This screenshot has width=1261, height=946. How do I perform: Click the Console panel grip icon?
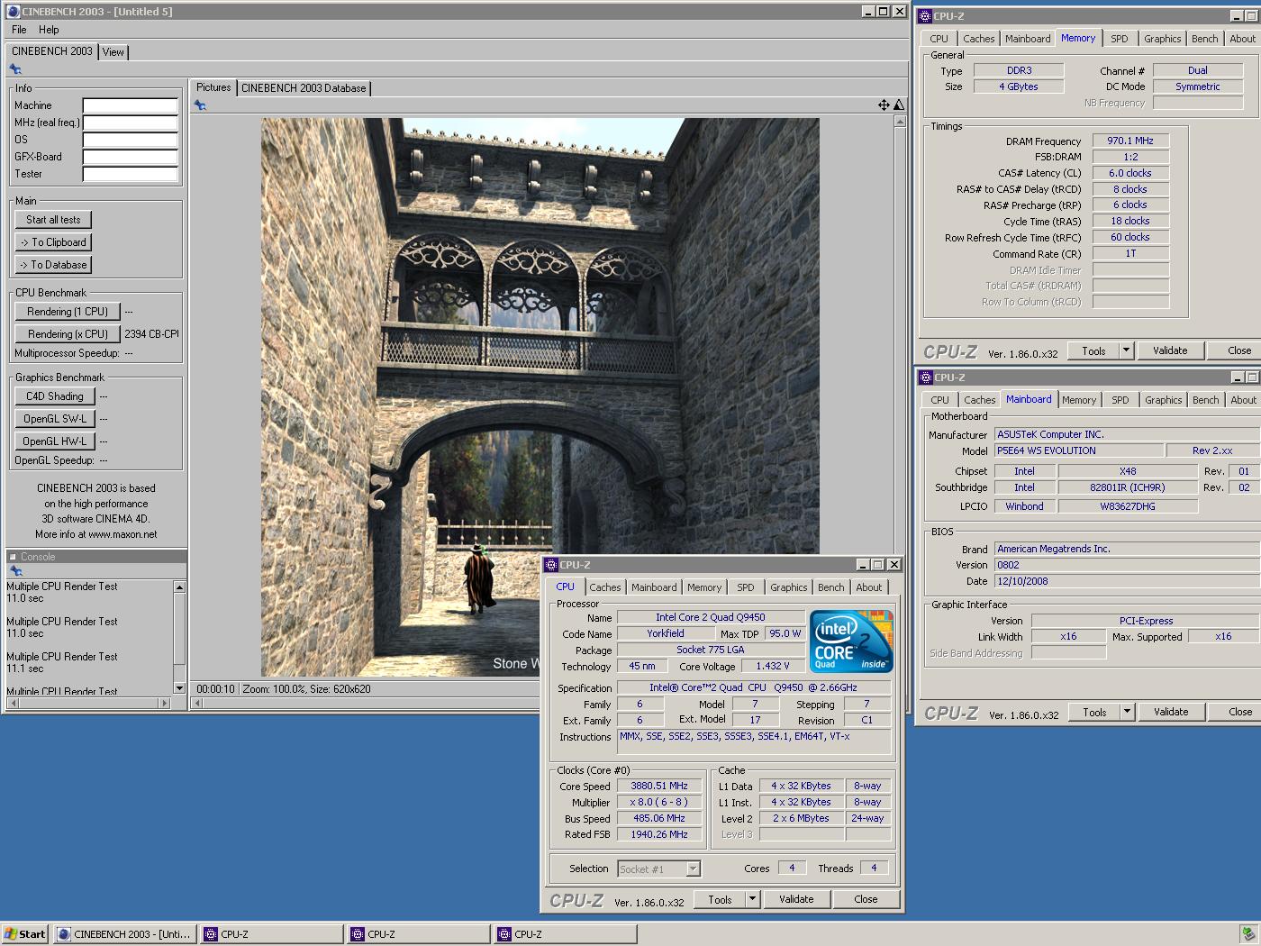(x=14, y=557)
